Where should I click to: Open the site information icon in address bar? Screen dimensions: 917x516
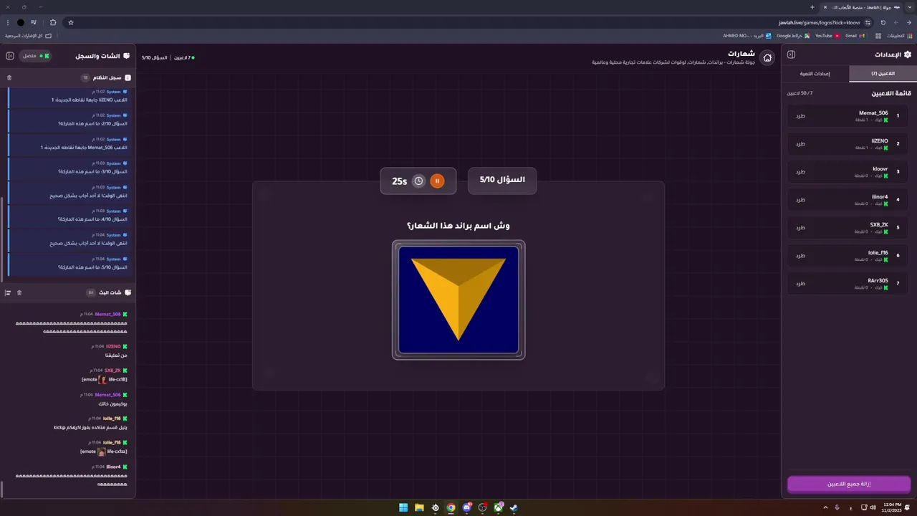click(x=868, y=22)
